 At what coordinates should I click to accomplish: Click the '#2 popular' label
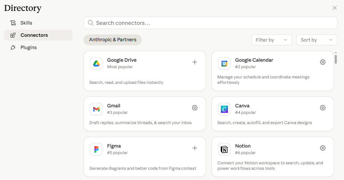tap(245, 67)
